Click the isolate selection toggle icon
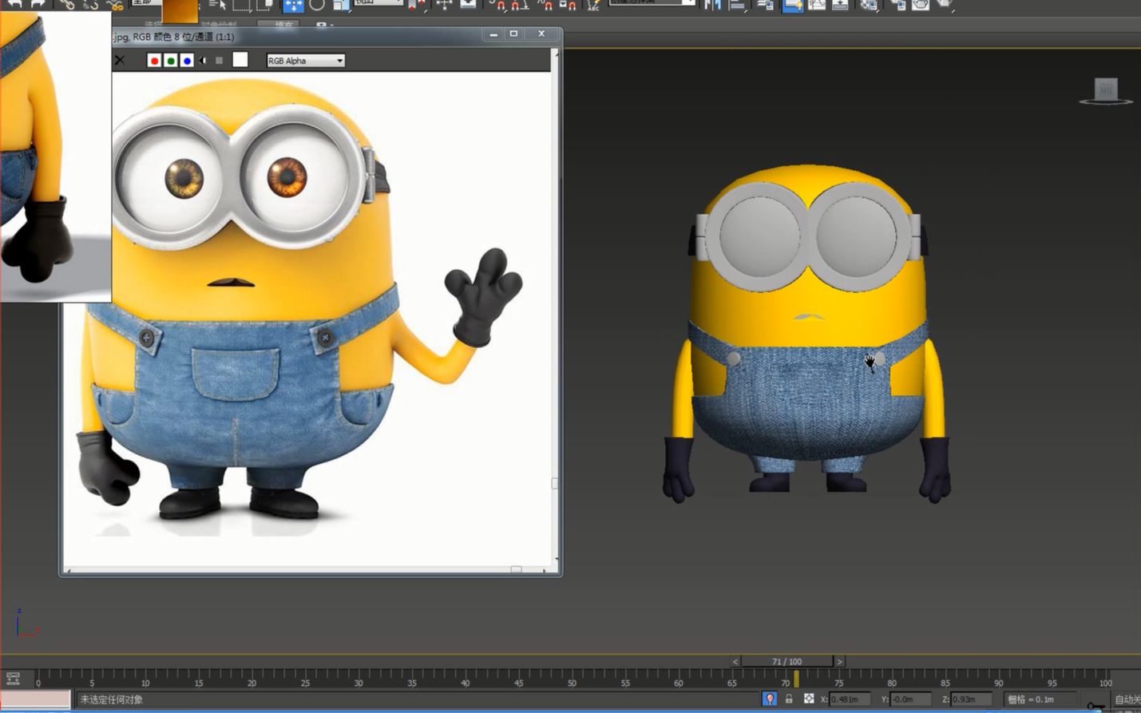This screenshot has width=1141, height=713. click(x=770, y=699)
